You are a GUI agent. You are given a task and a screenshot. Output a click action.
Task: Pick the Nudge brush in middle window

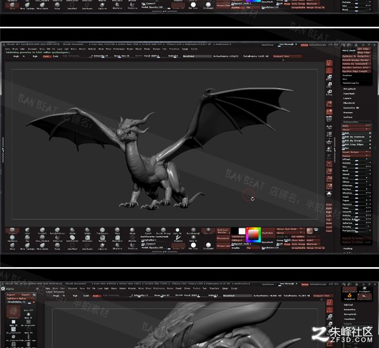click(57, 246)
